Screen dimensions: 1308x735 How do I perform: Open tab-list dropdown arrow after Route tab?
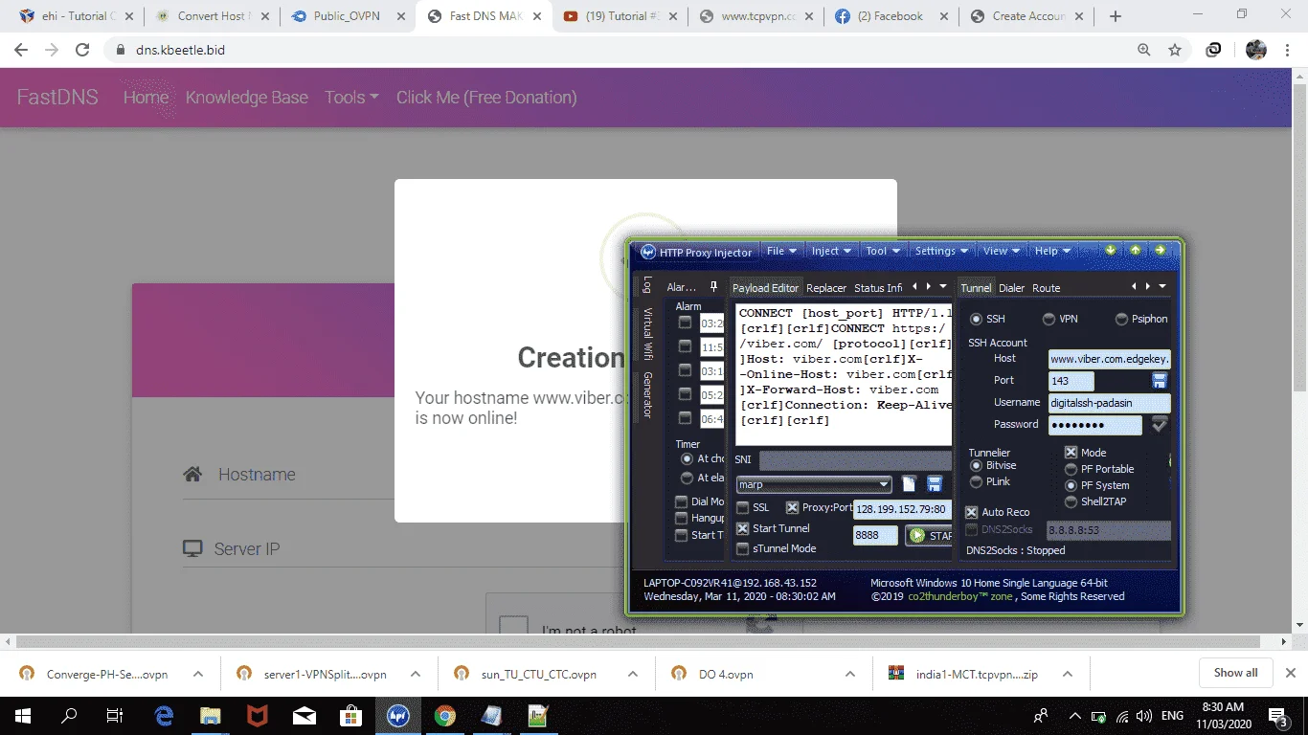1162,286
